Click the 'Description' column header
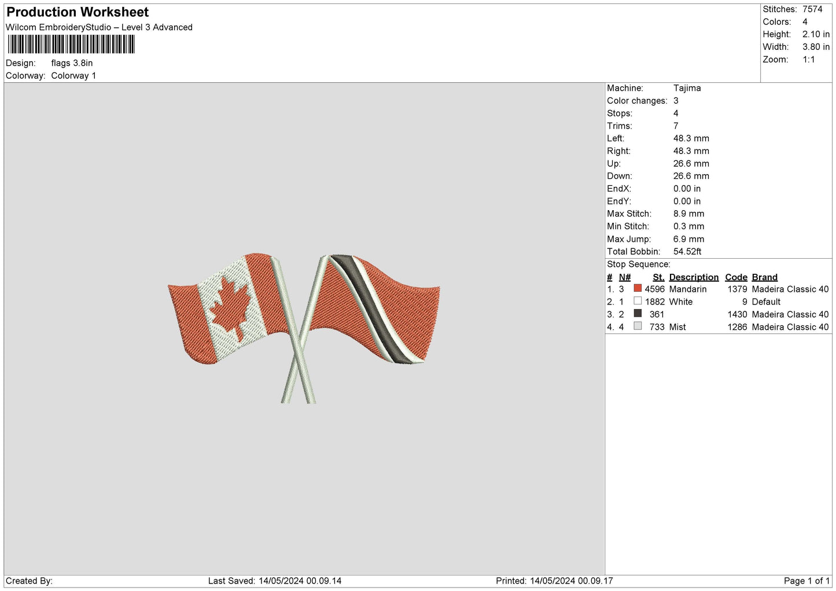 pyautogui.click(x=694, y=277)
